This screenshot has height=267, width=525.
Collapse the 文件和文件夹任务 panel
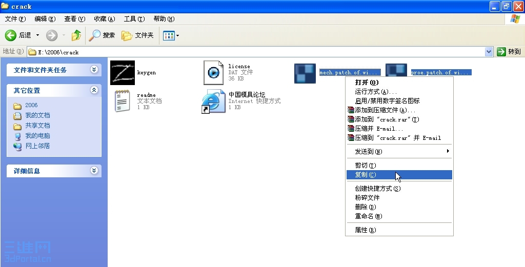point(94,70)
